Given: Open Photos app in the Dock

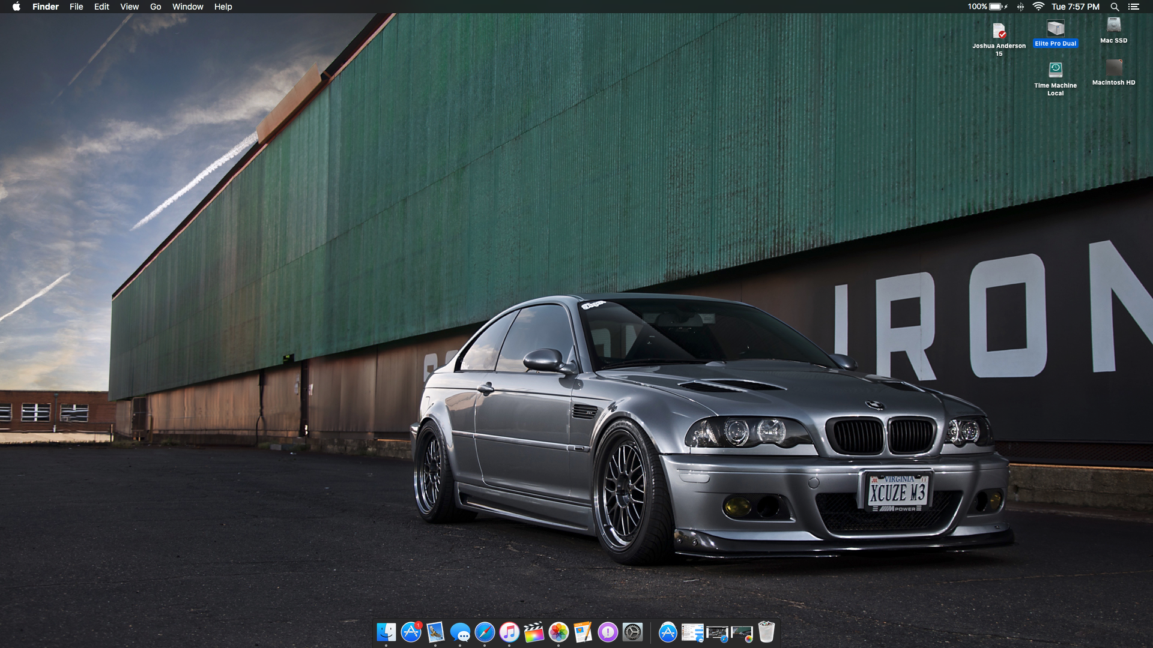Looking at the screenshot, I should [558, 632].
